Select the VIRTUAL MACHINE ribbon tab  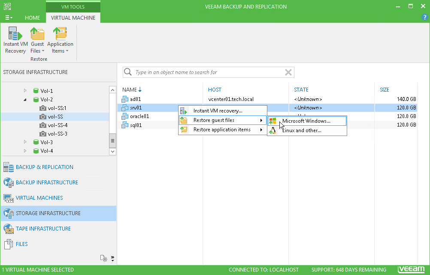pos(73,18)
